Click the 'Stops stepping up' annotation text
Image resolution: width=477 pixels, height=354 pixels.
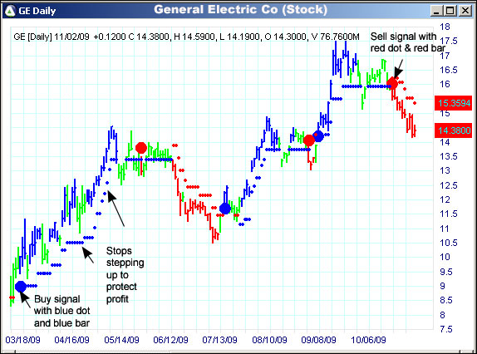pos(125,275)
